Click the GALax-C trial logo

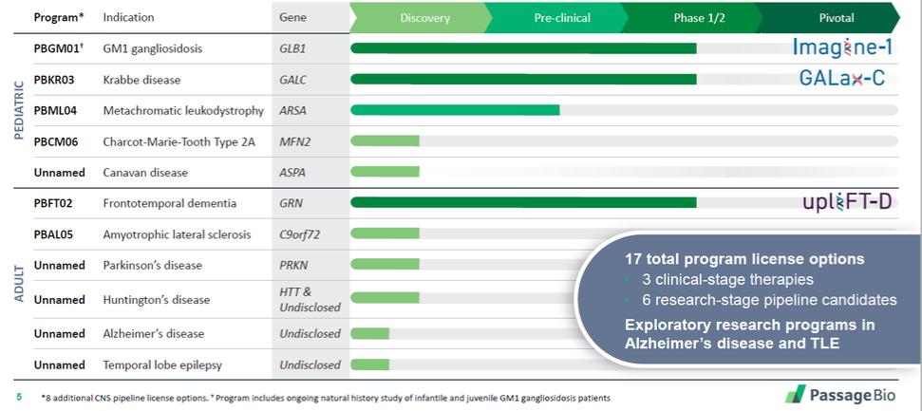click(841, 78)
